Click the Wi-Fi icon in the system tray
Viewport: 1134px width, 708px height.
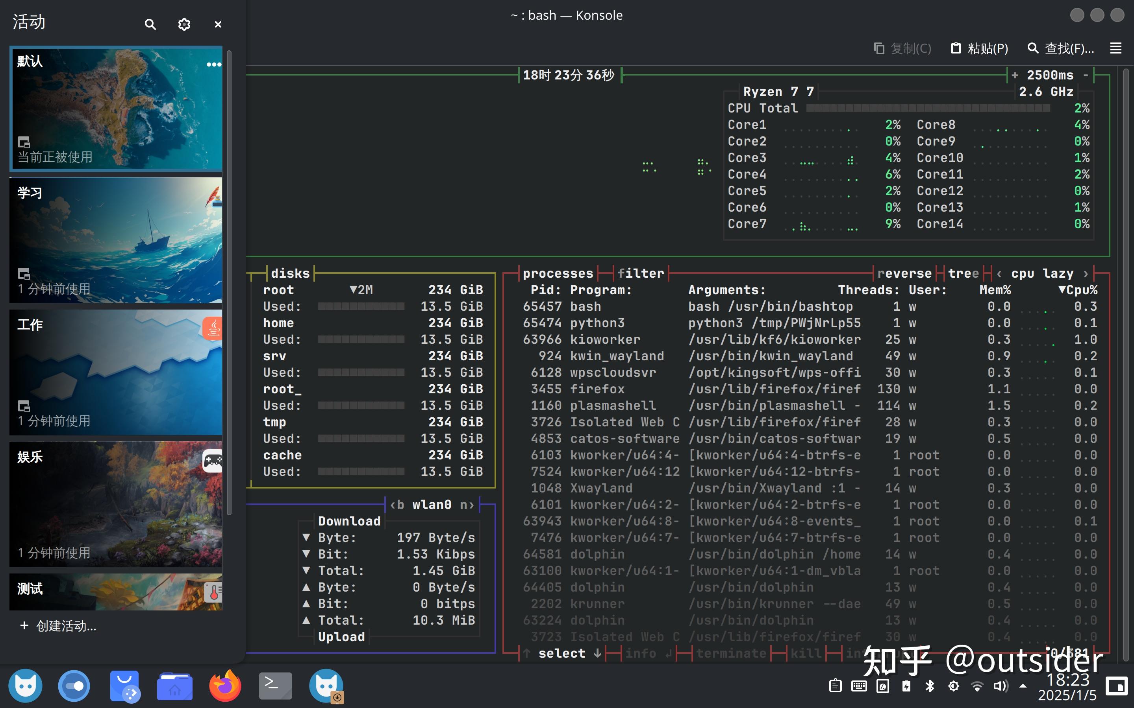tap(978, 685)
